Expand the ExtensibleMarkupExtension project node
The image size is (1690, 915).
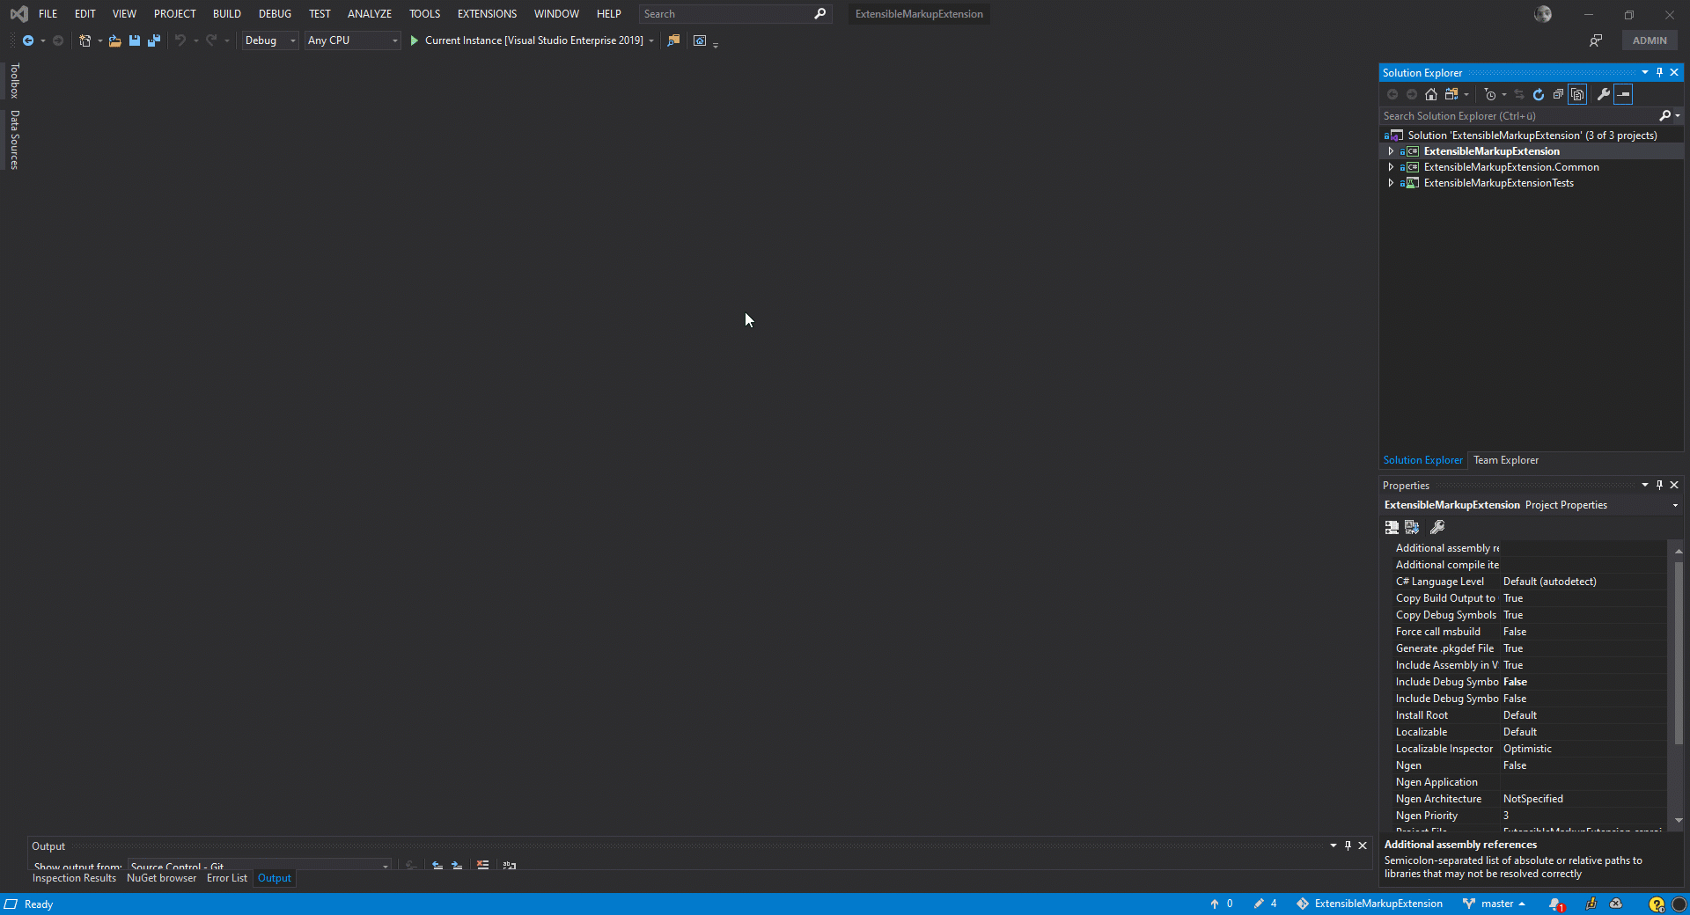tap(1391, 151)
